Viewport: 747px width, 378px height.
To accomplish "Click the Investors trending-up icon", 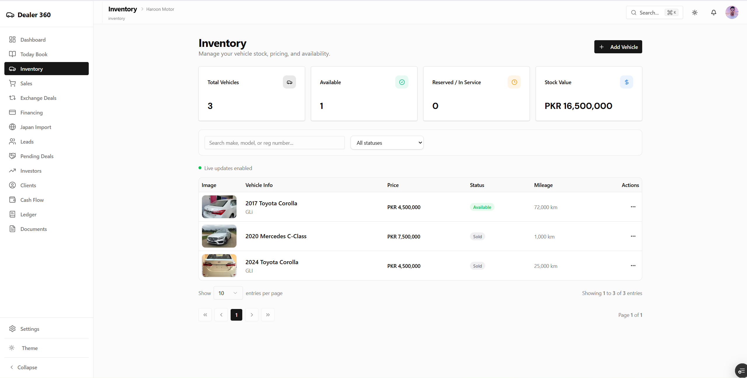I will 12,170.
